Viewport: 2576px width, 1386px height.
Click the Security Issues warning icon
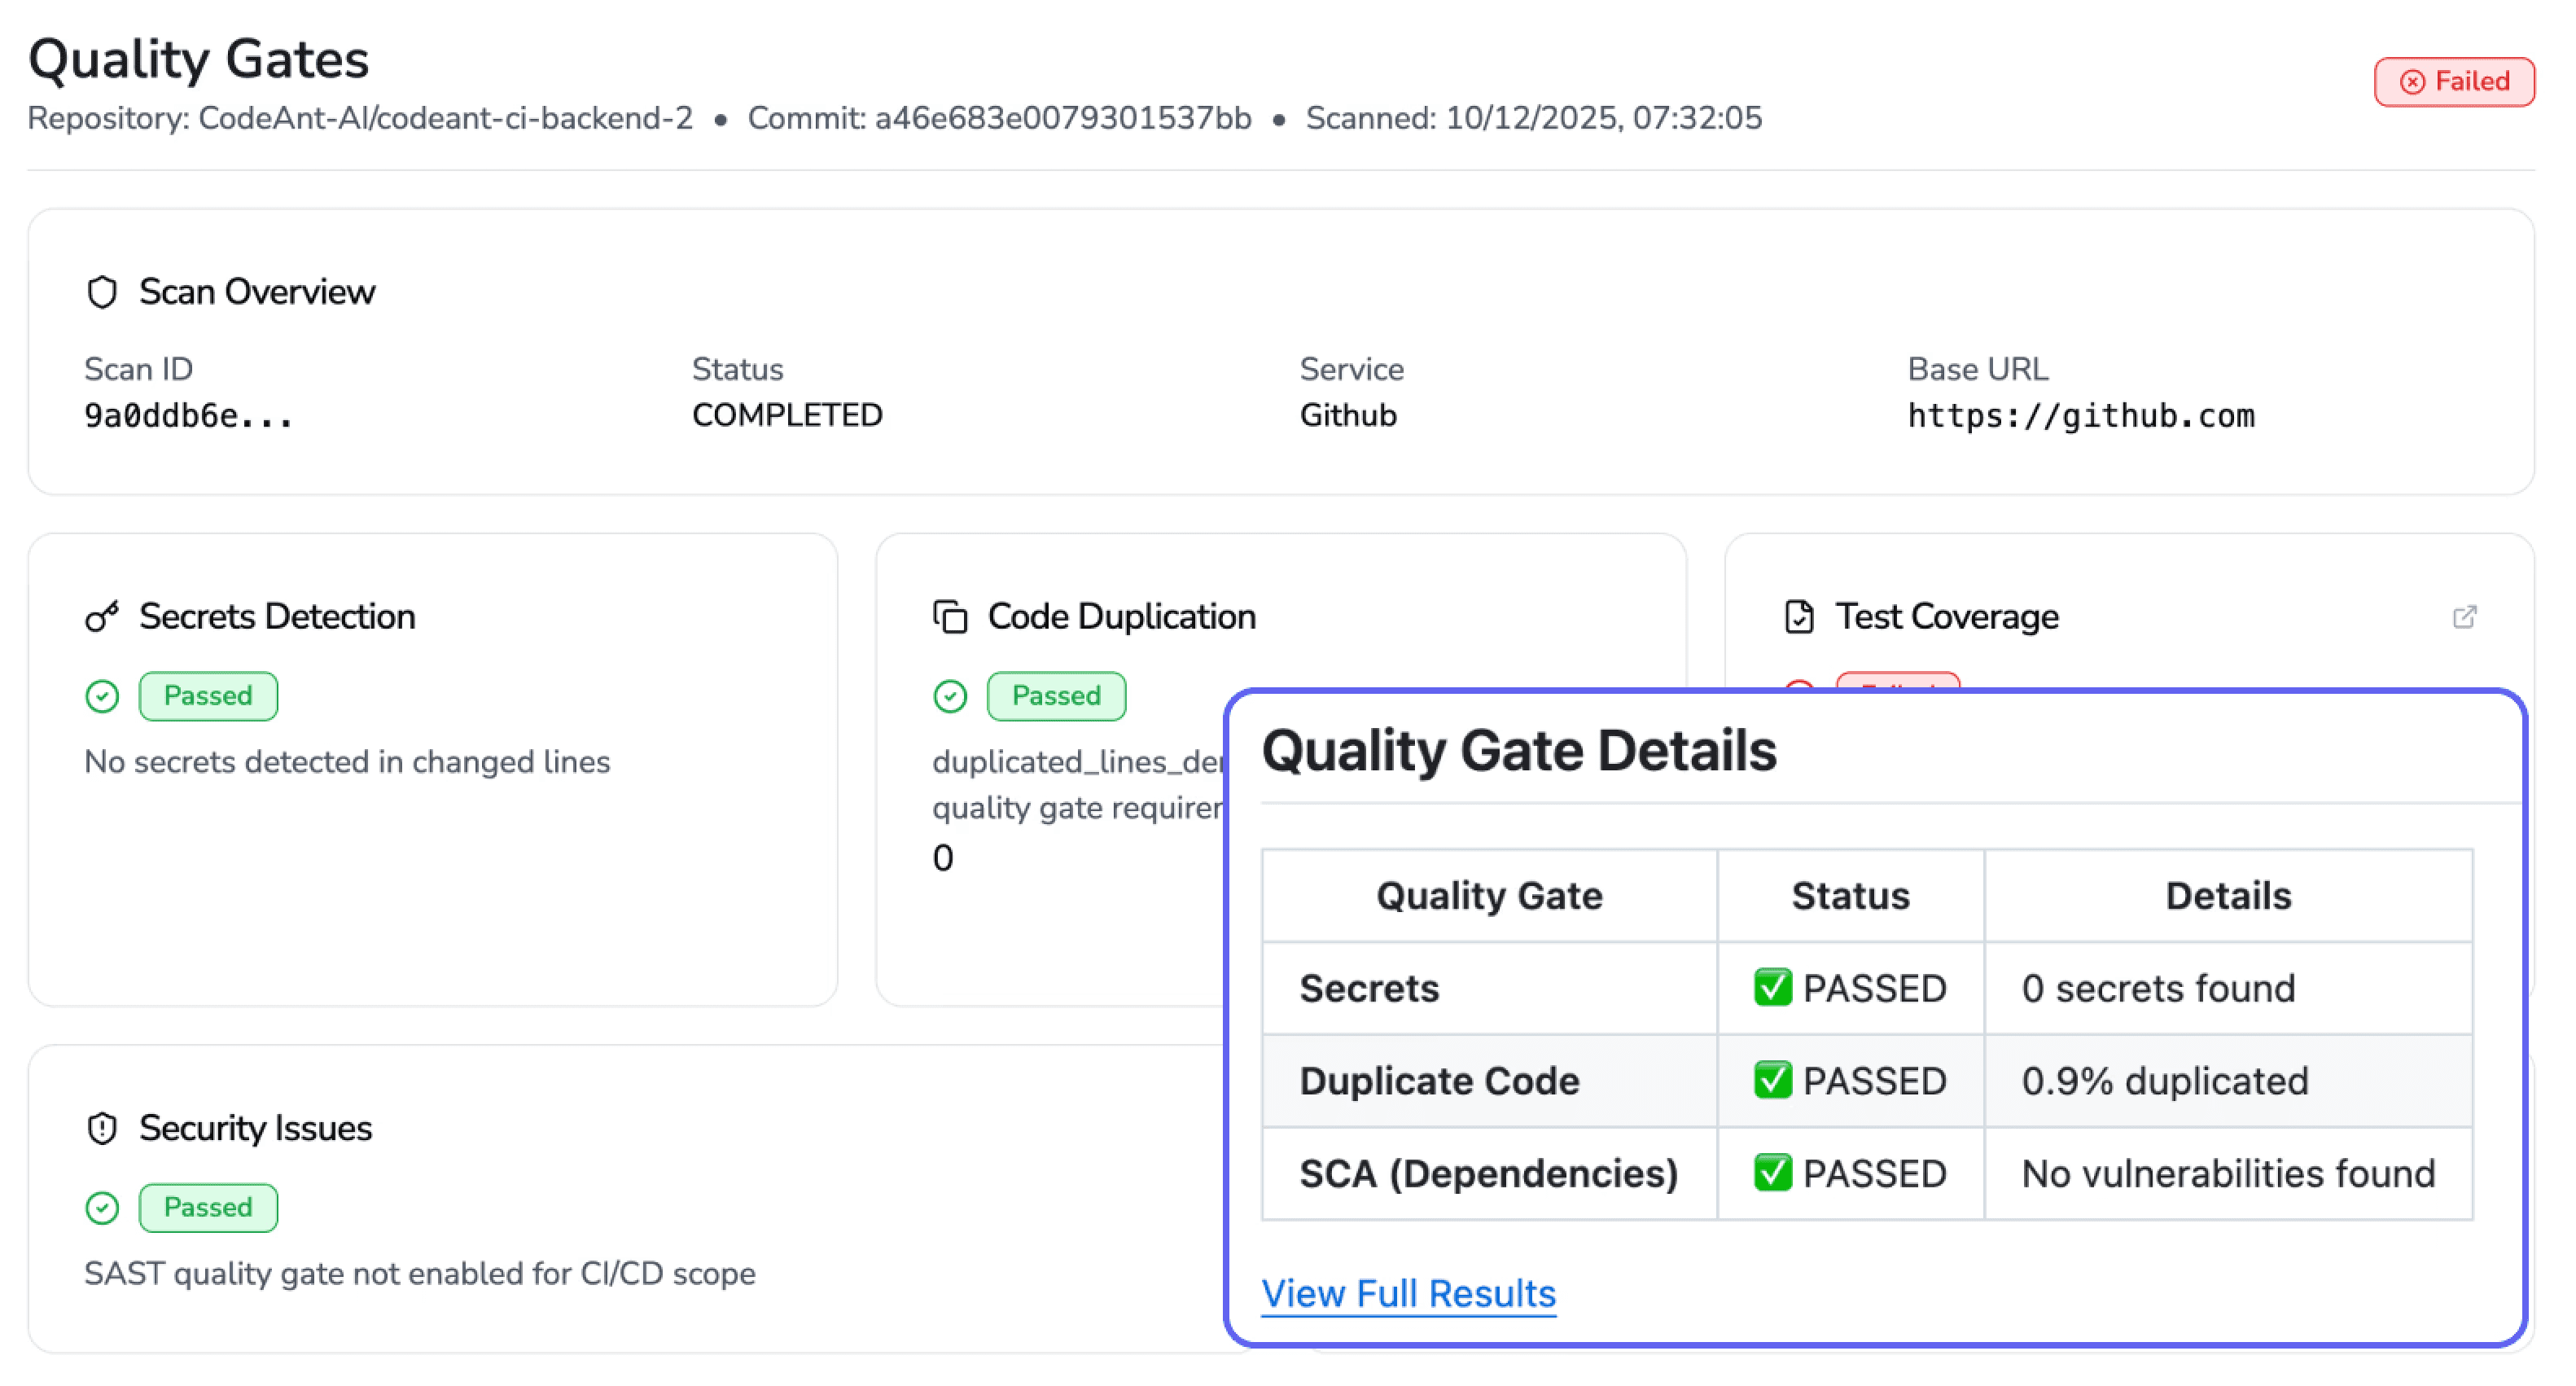[103, 1128]
